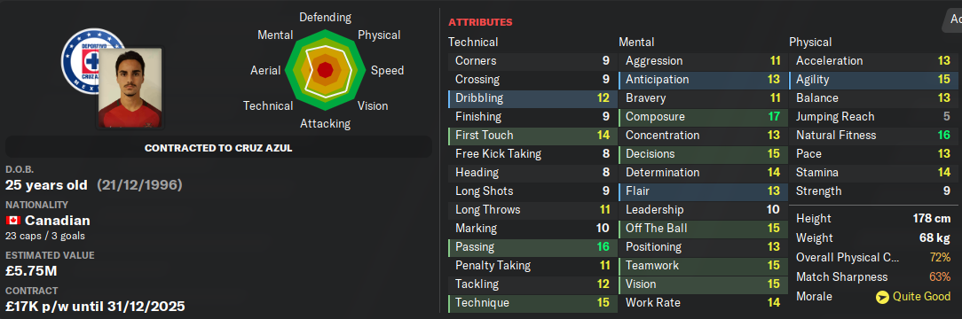The width and height of the screenshot is (962, 319).
Task: Click the Canadian nationality link
Action: (x=58, y=221)
